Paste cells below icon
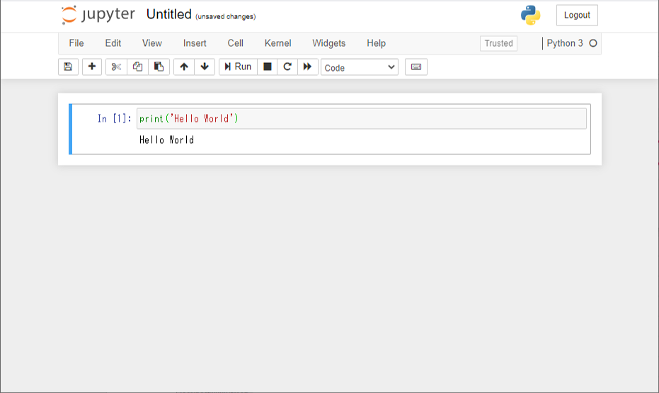This screenshot has width=659, height=393. (159, 67)
